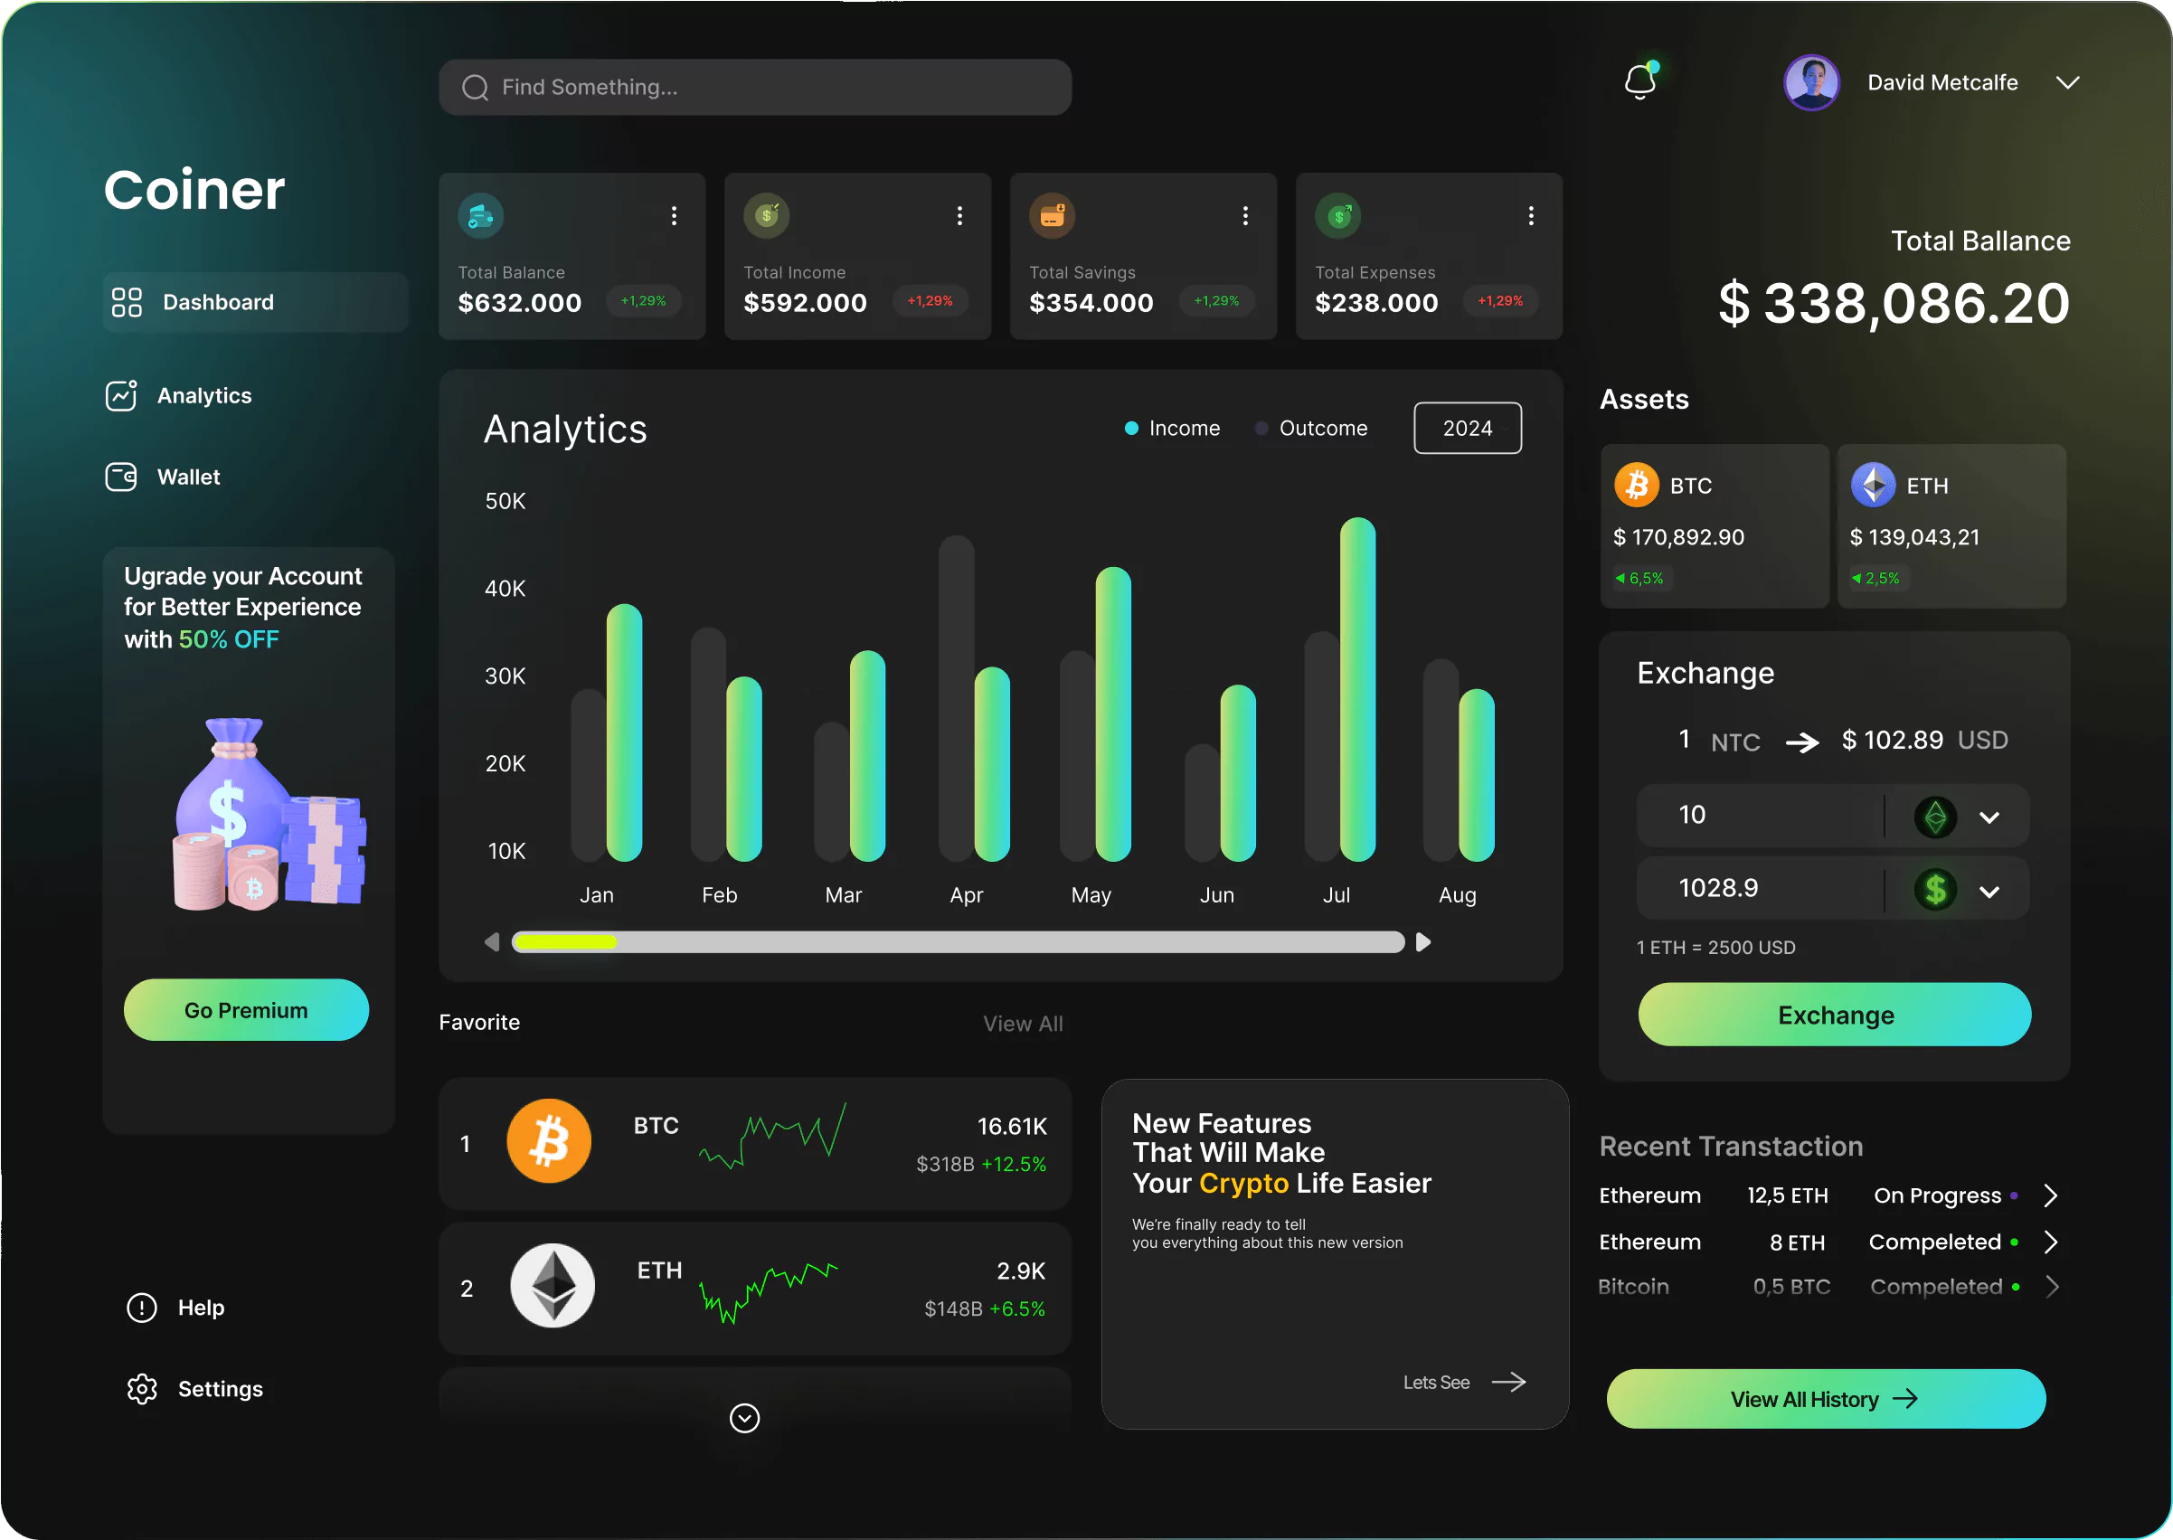Image resolution: width=2173 pixels, height=1540 pixels.
Task: Click the Exchange button
Action: [1833, 1015]
